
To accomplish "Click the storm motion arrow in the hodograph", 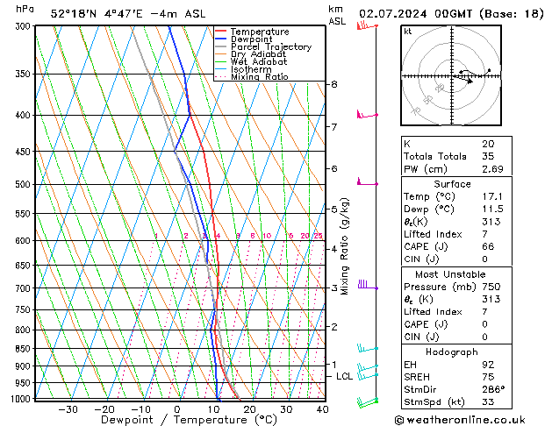I will click(x=469, y=82).
